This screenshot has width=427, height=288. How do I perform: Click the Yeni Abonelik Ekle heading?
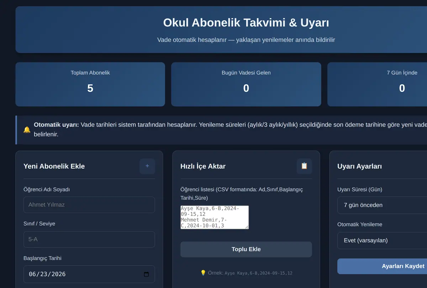pyautogui.click(x=54, y=166)
